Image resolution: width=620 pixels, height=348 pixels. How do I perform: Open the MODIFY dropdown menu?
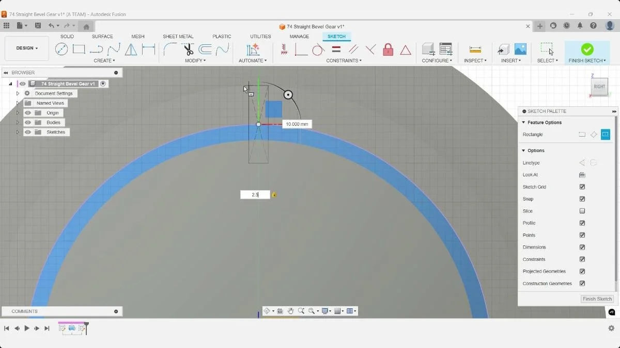[x=195, y=61]
